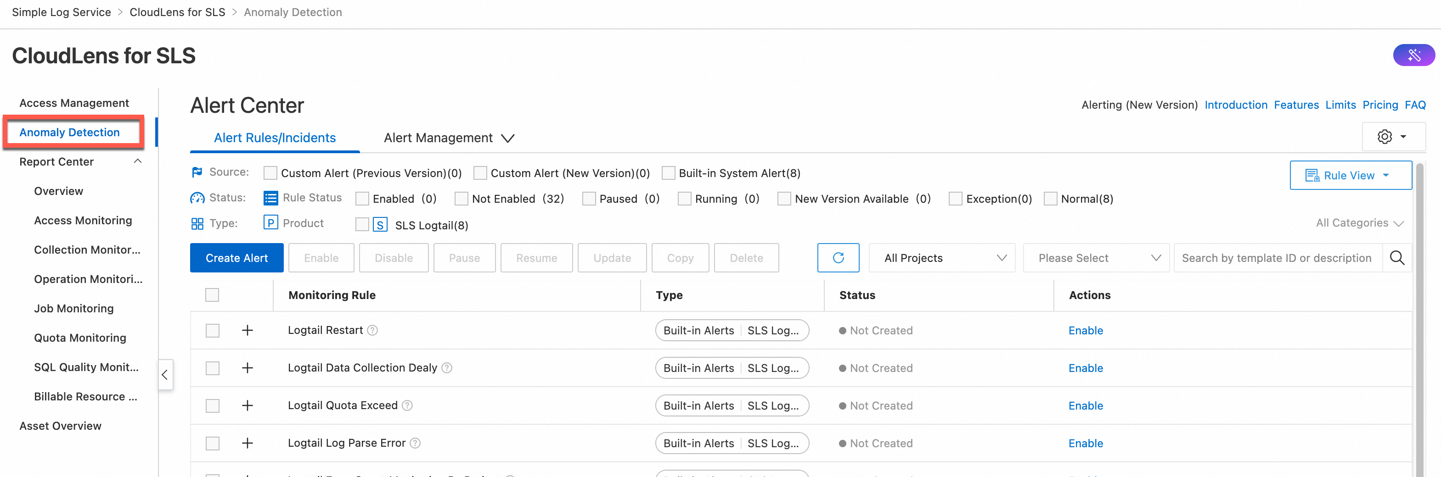Open the Pricing link

coord(1379,105)
